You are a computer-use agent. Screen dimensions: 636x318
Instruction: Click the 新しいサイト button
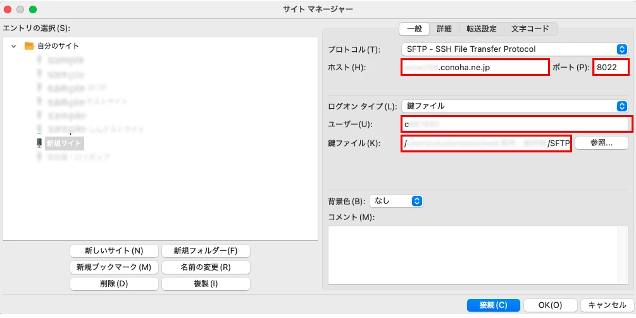coord(114,251)
